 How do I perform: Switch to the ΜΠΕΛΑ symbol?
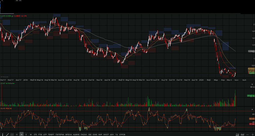point(68,134)
